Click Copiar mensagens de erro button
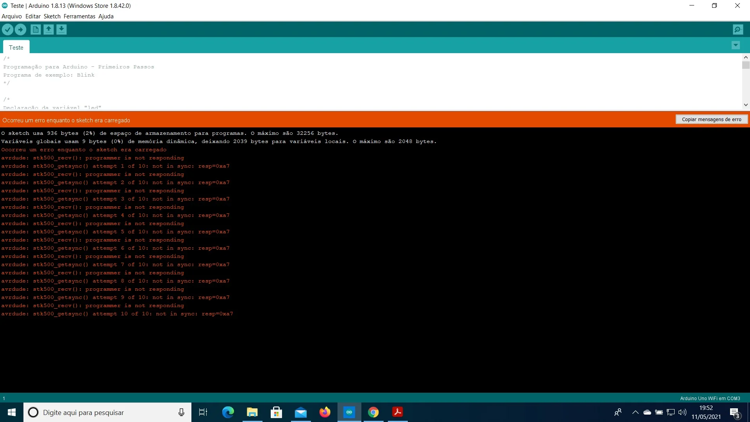Screen dimensions: 750x422 point(711,120)
